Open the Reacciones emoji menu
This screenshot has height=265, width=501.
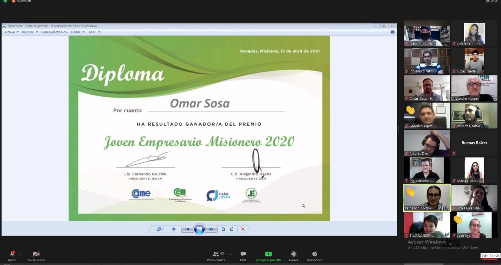click(x=314, y=256)
